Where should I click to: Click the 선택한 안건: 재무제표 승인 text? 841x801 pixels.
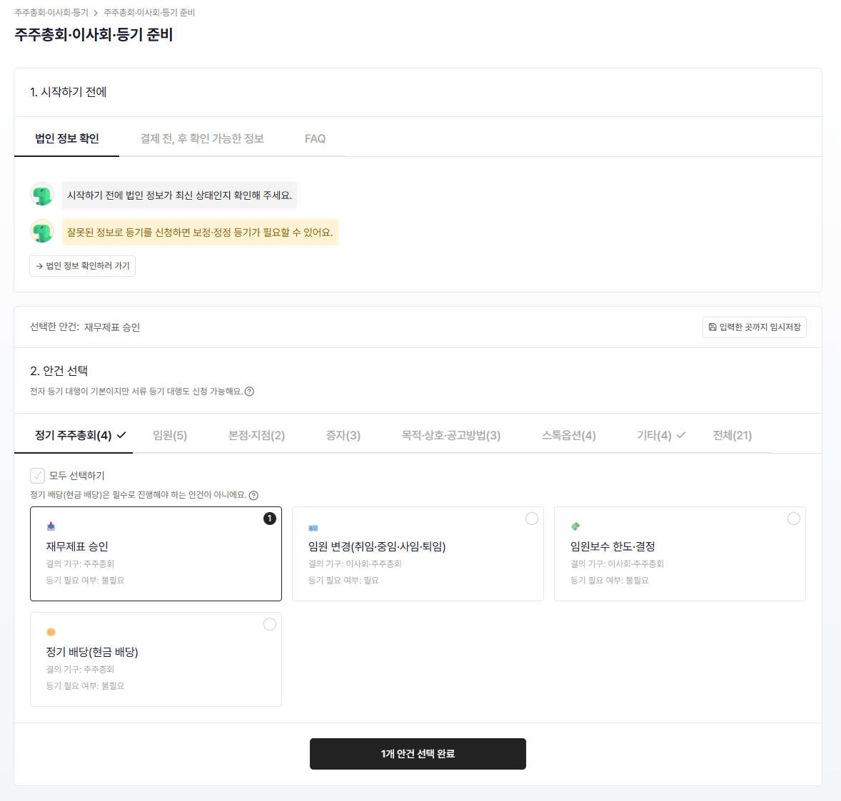[x=85, y=327]
